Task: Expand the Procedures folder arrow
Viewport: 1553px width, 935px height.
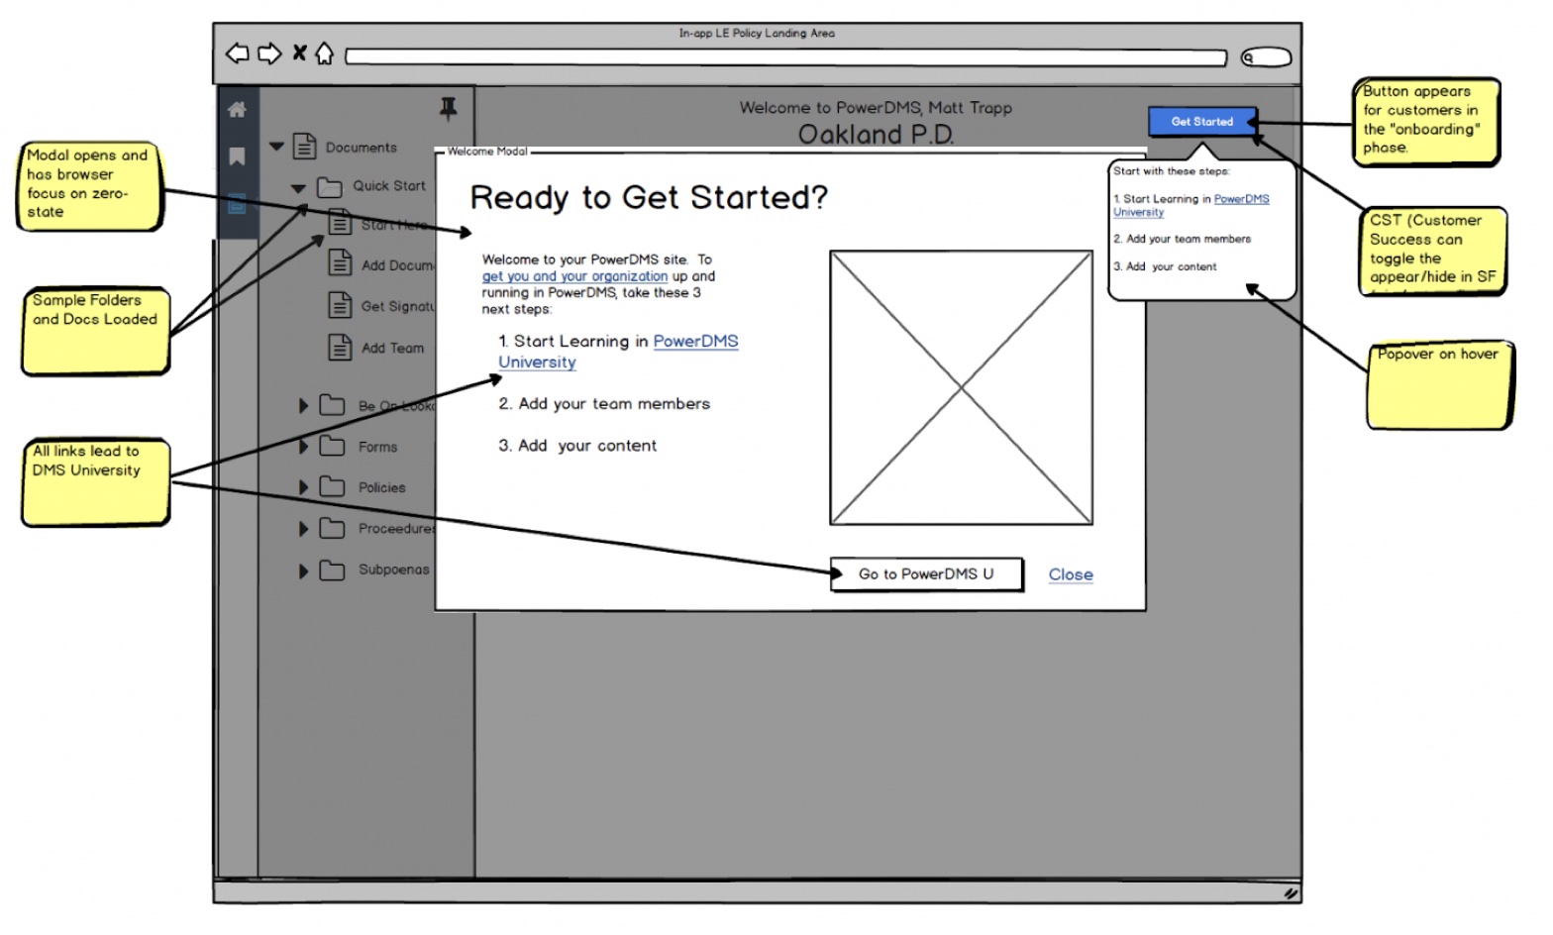Action: (304, 529)
